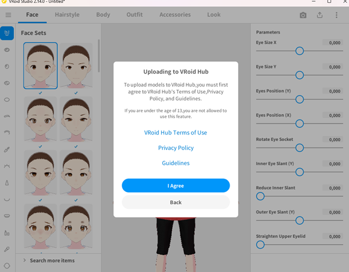
Task: Adjust the Reduce Inner Slant slider
Action: tap(299, 197)
